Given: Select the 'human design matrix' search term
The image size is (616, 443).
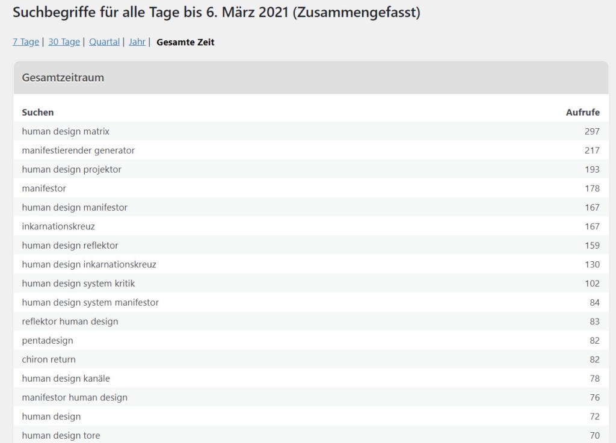Looking at the screenshot, I should point(66,131).
